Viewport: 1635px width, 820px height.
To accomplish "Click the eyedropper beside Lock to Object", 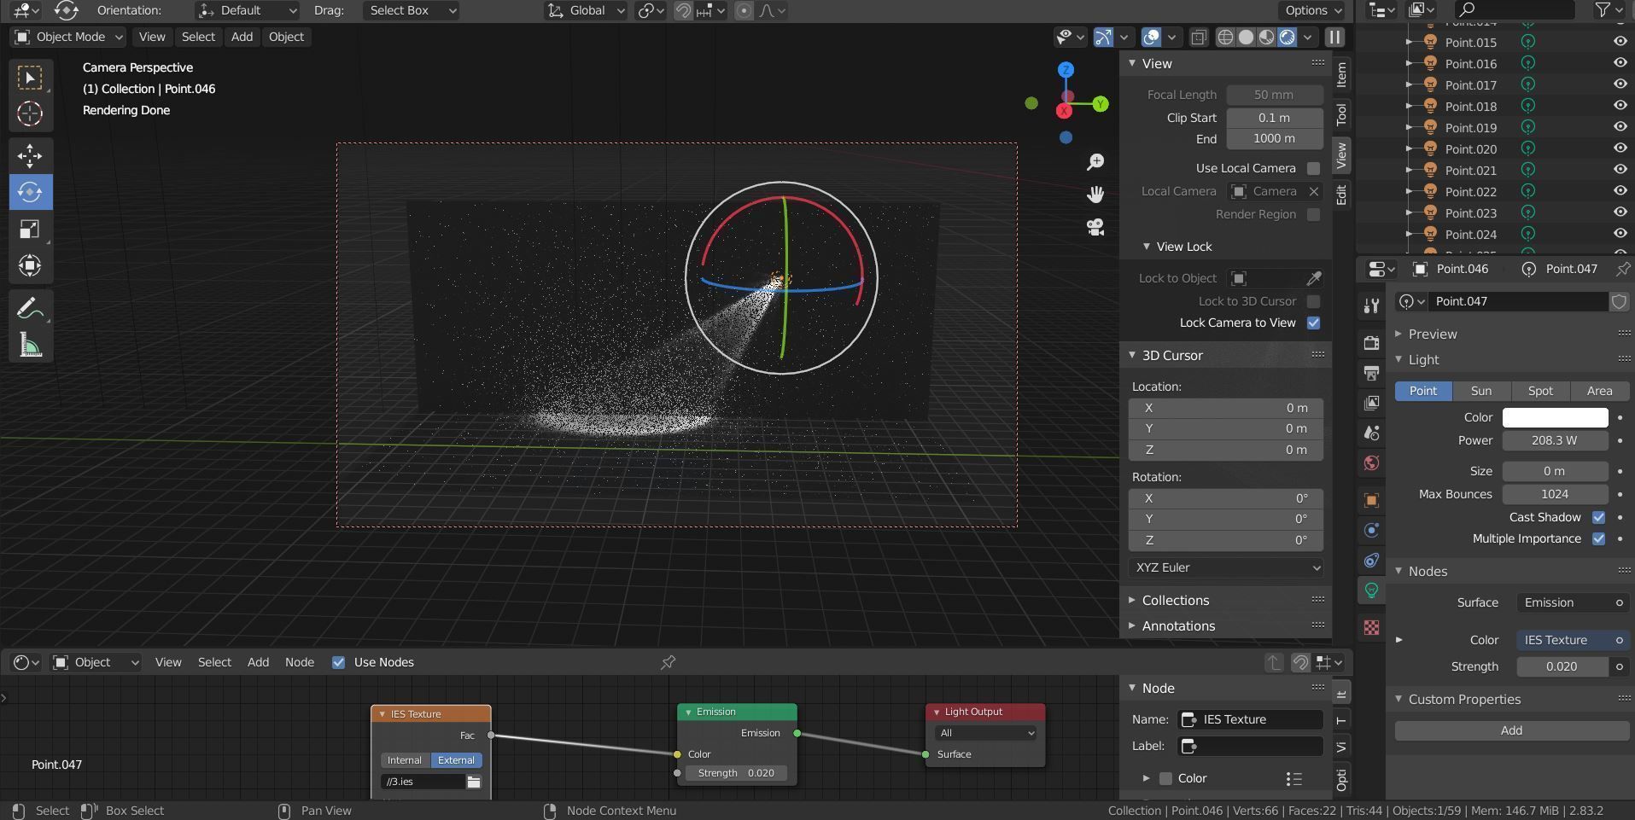I will coord(1314,278).
